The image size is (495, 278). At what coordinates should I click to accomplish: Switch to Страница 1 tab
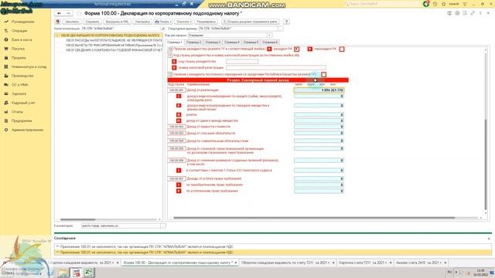pyautogui.click(x=175, y=42)
